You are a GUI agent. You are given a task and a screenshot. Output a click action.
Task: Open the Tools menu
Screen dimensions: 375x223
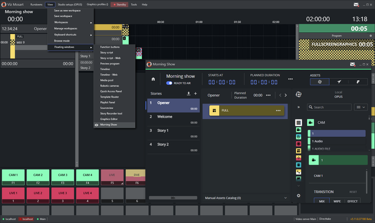(x=134, y=5)
